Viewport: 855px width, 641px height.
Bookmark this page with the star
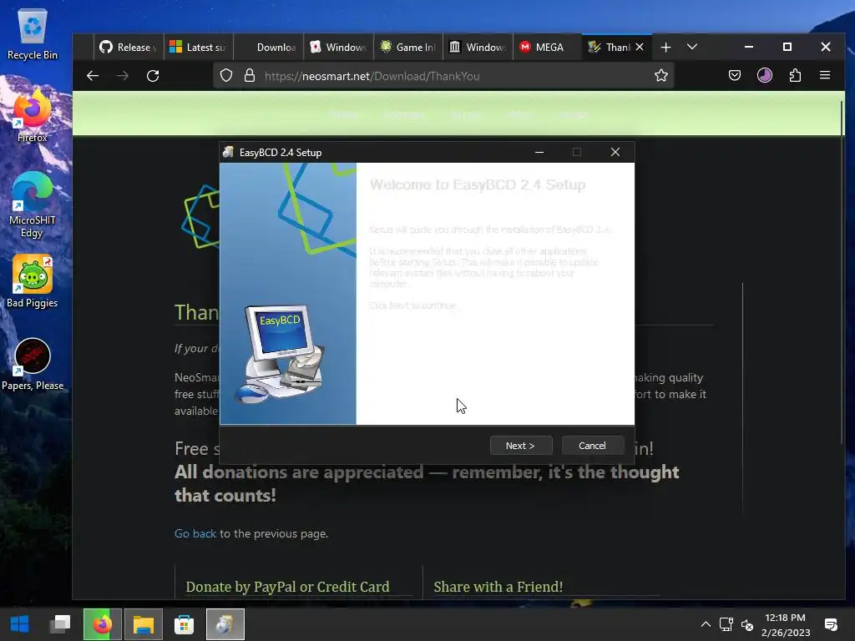661,76
